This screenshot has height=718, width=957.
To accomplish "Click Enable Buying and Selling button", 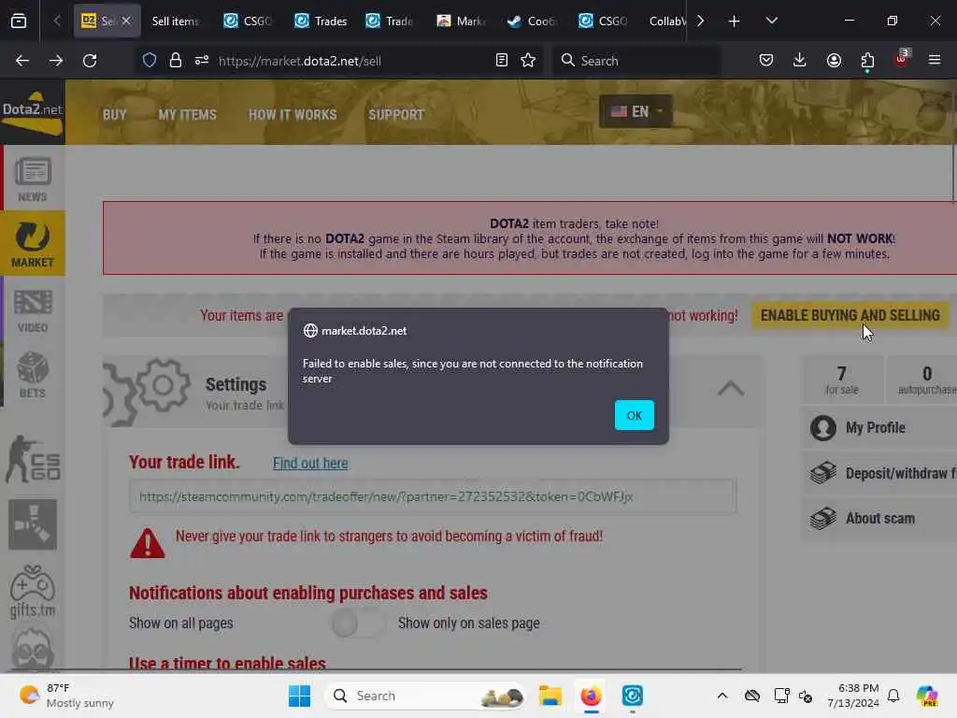I will coord(850,315).
